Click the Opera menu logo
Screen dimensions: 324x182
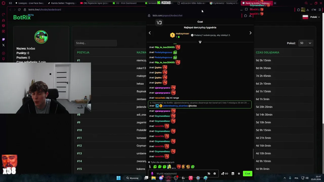click(3, 3)
